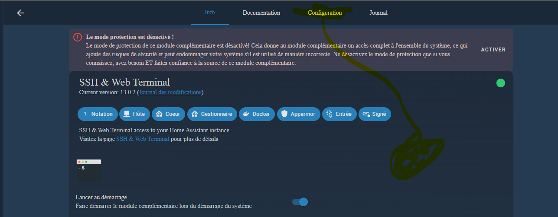Image resolution: width=558 pixels, height=217 pixels.
Task: Select the Notation rating chip
Action: (98, 114)
